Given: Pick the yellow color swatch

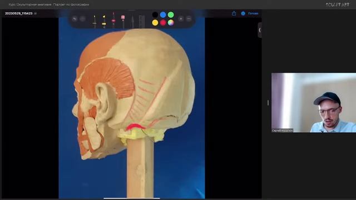Looking at the screenshot, I should click(155, 23).
